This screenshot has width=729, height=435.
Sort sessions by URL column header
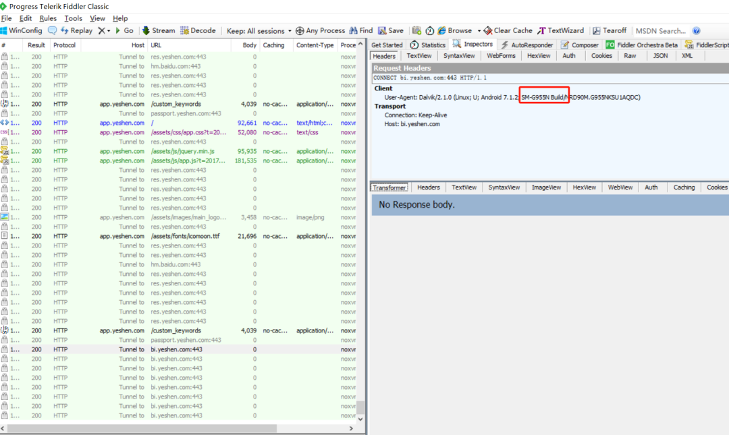[189, 45]
